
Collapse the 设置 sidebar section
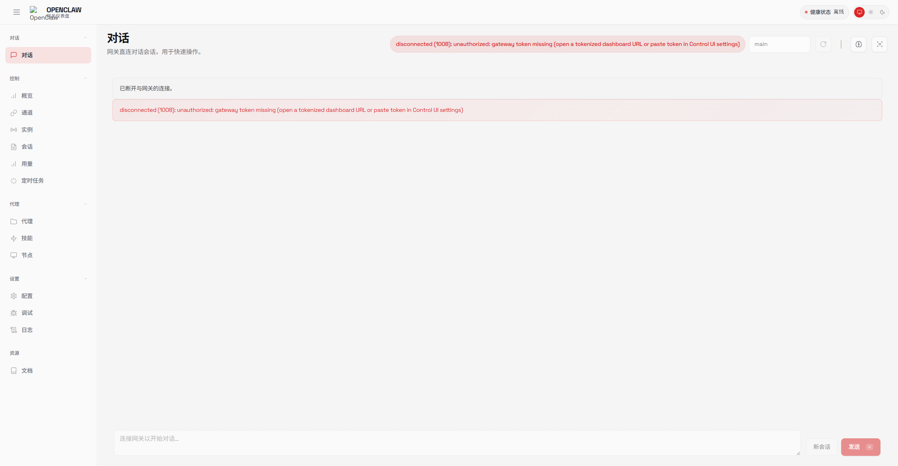[x=85, y=279]
